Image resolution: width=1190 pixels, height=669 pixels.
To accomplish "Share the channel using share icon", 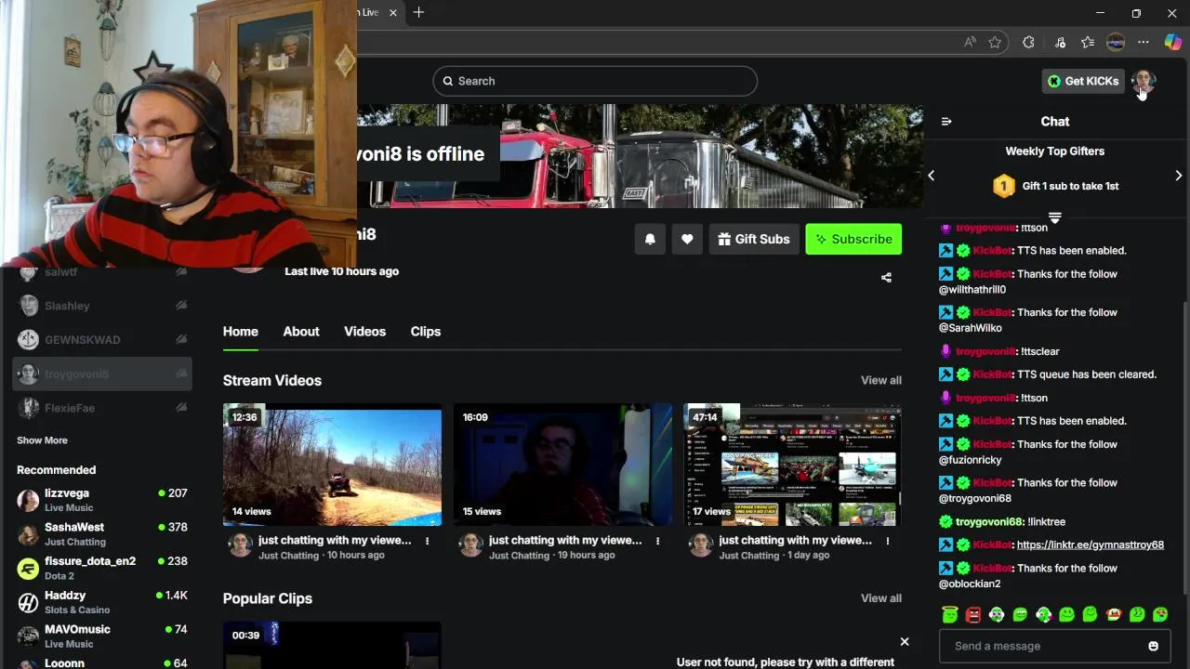I will (x=886, y=277).
